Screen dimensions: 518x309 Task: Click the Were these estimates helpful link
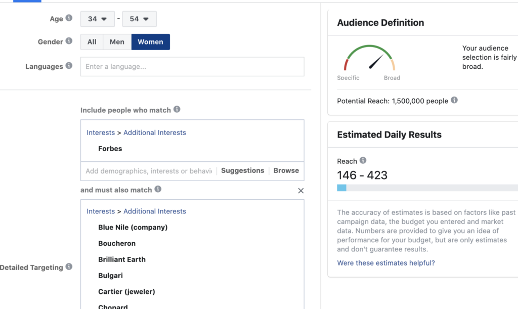(x=386, y=263)
